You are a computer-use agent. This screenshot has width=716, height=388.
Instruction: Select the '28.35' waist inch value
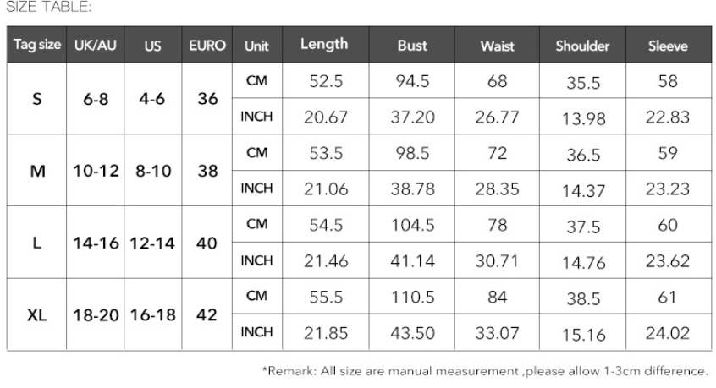[x=498, y=189]
